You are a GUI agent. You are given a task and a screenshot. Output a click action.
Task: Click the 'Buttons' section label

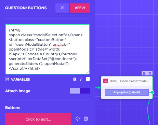[12, 108]
